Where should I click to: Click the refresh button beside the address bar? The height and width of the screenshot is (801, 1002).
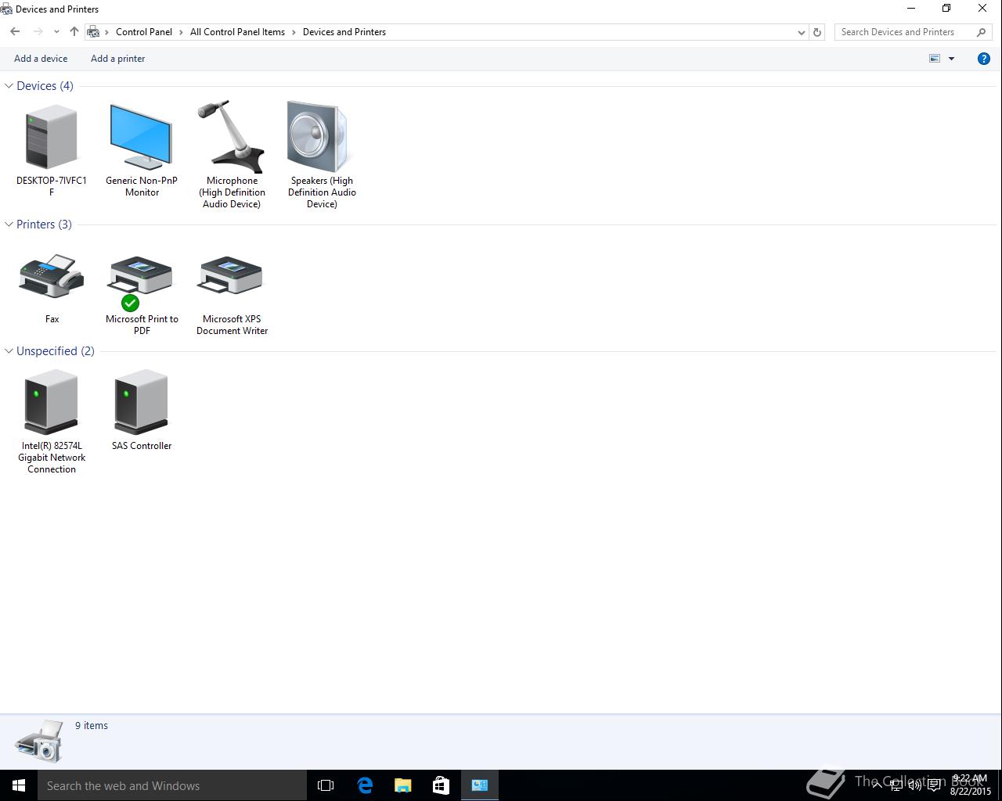[x=817, y=32]
